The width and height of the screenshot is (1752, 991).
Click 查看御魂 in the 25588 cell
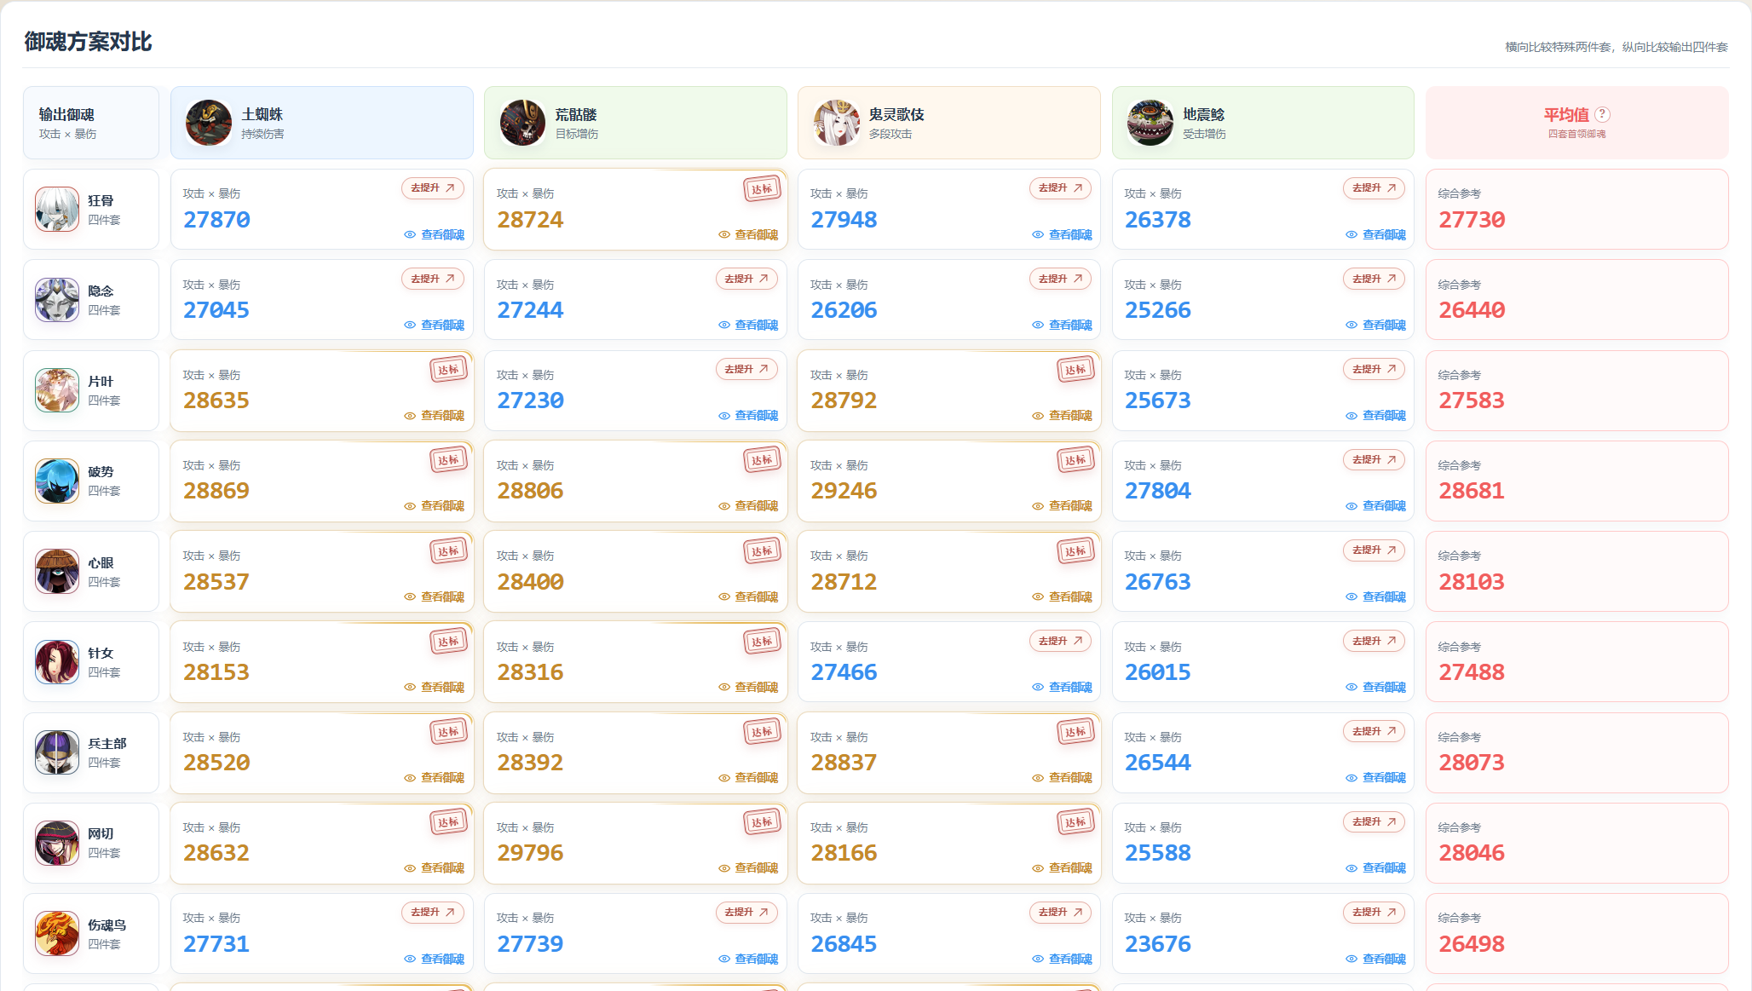(x=1375, y=868)
